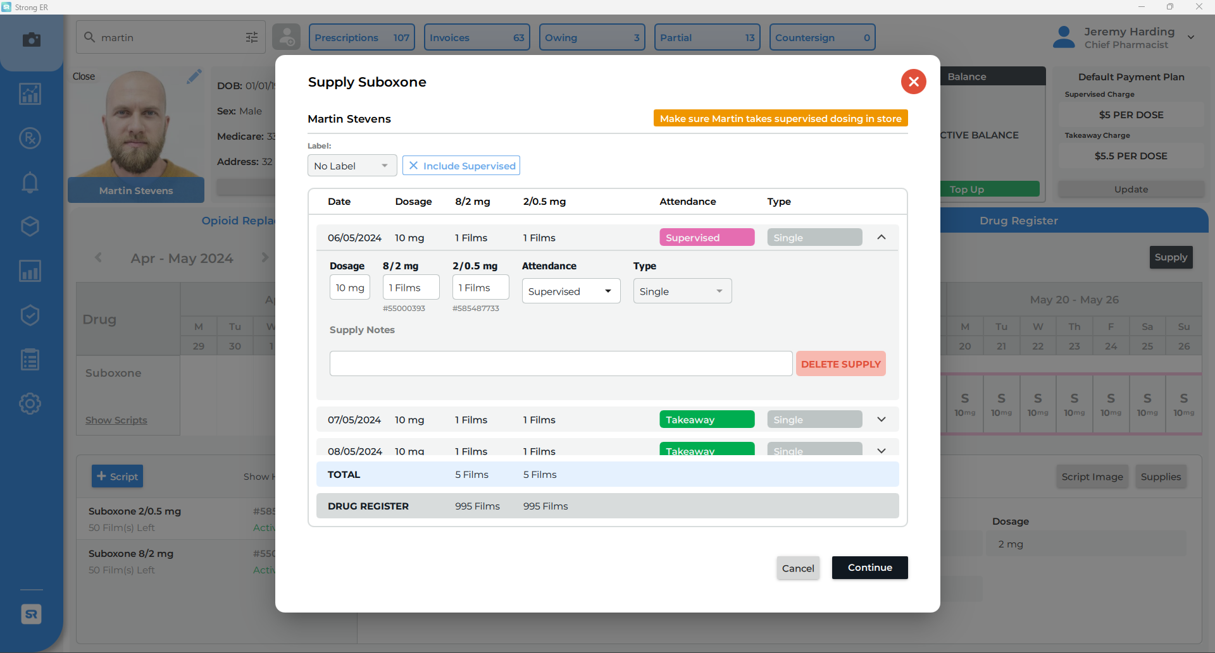Click the shield verification icon in sidebar
1215x653 pixels.
click(30, 315)
